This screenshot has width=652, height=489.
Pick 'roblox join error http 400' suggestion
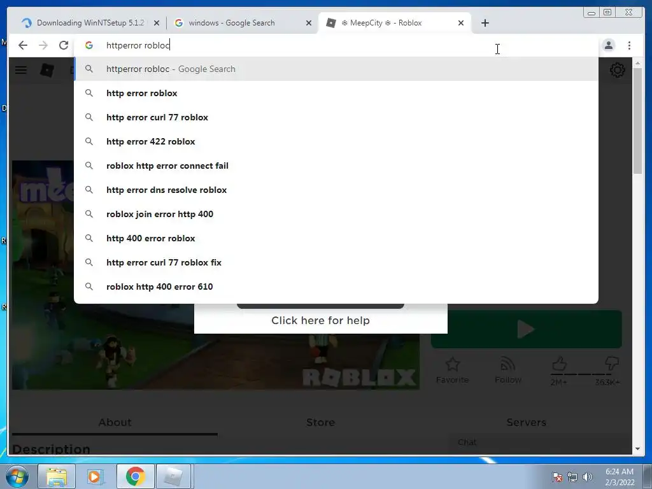tap(336, 214)
